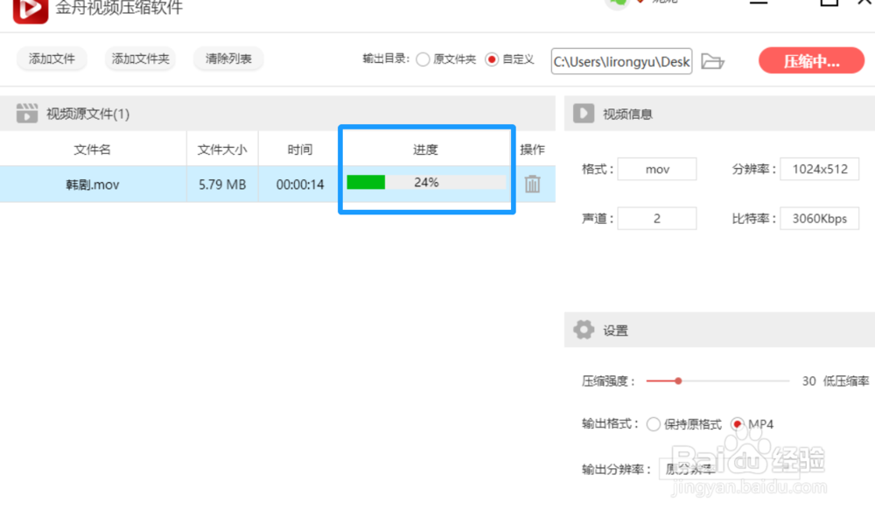
Task: Click the output path input field
Action: [x=621, y=61]
